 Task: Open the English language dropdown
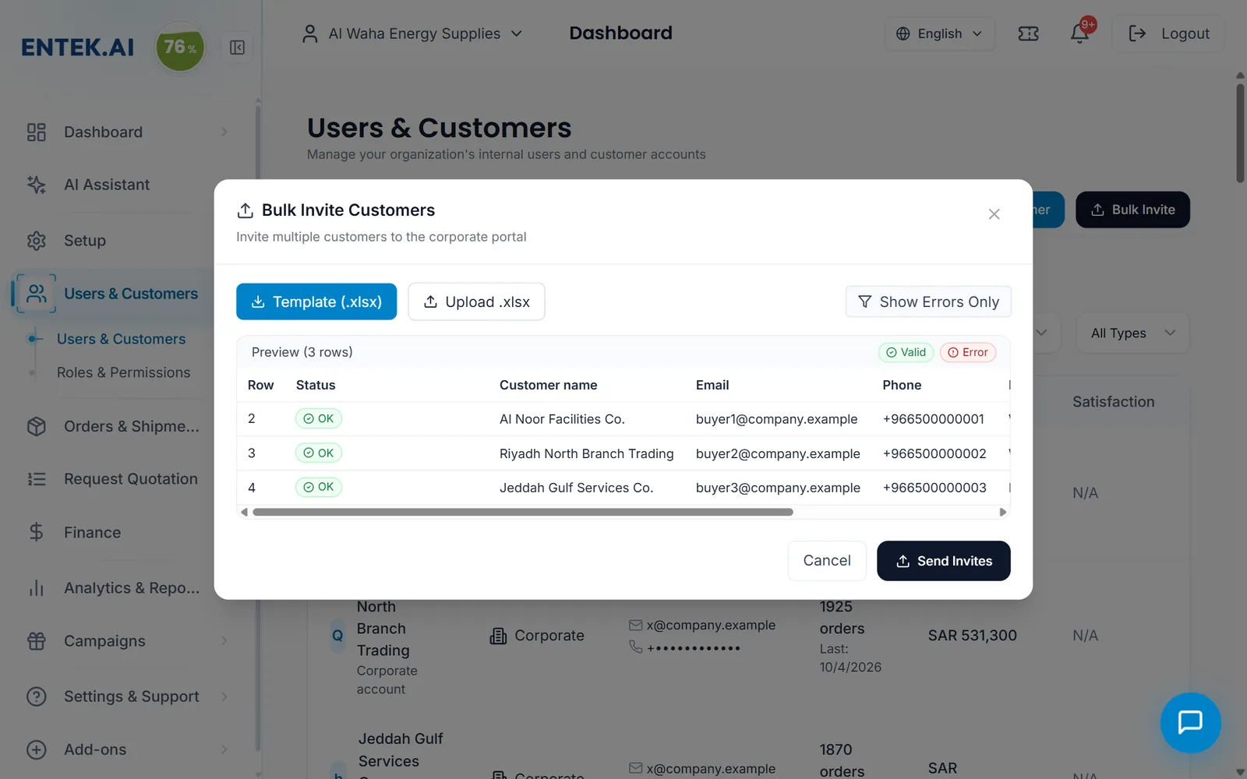pyautogui.click(x=939, y=33)
